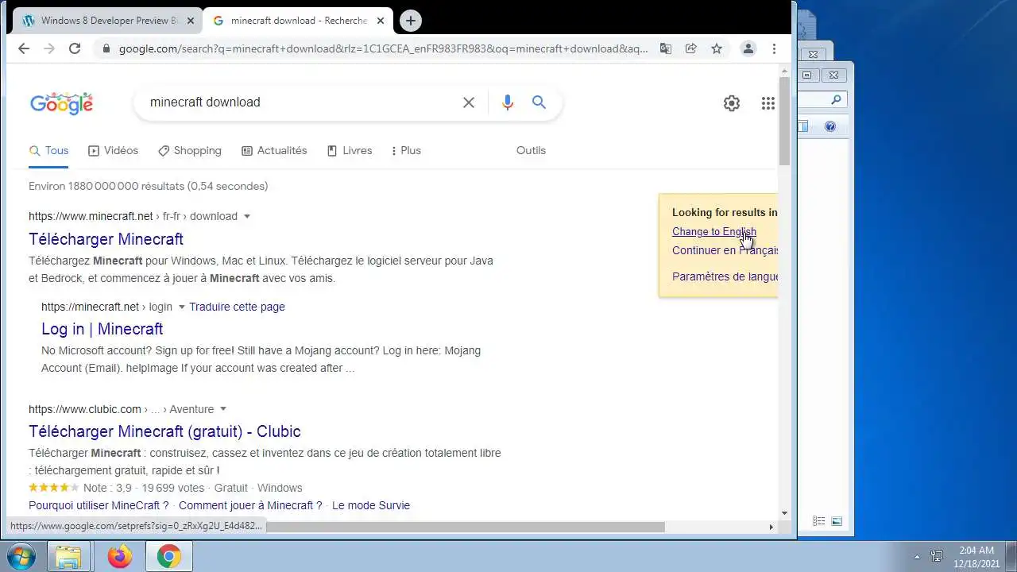View site information via the lock icon

pyautogui.click(x=105, y=48)
